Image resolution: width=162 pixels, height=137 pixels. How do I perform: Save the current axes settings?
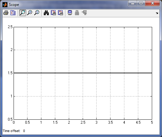point(53,13)
